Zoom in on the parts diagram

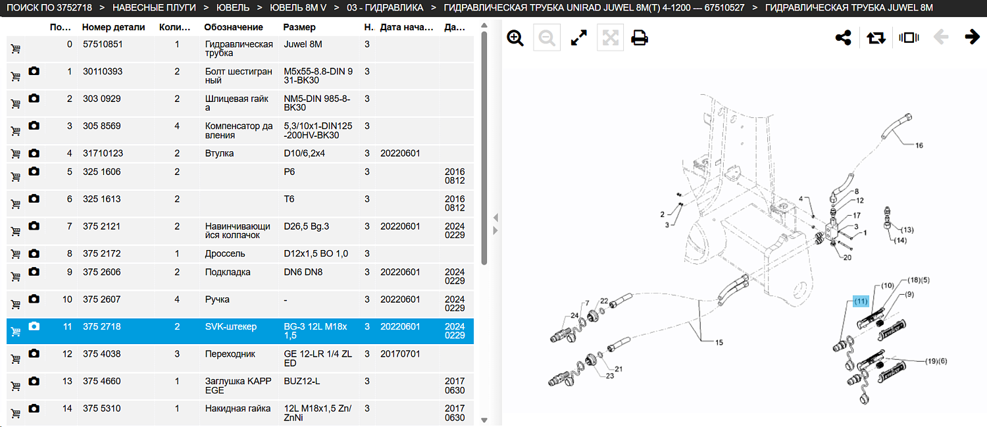coord(515,38)
